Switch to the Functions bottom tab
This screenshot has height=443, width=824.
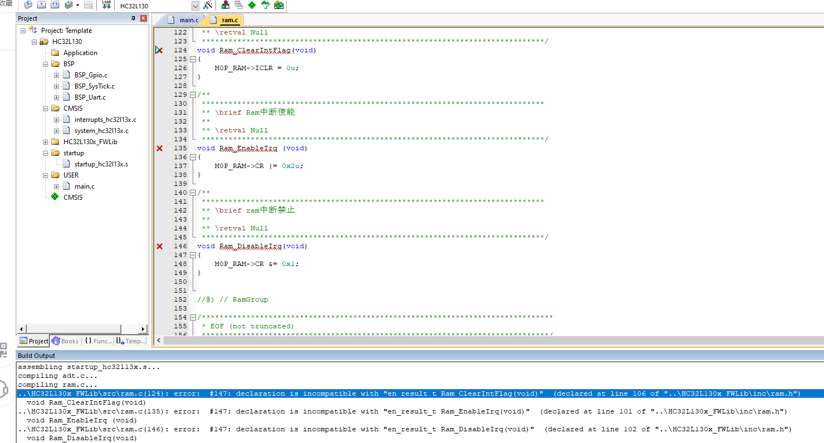98,341
